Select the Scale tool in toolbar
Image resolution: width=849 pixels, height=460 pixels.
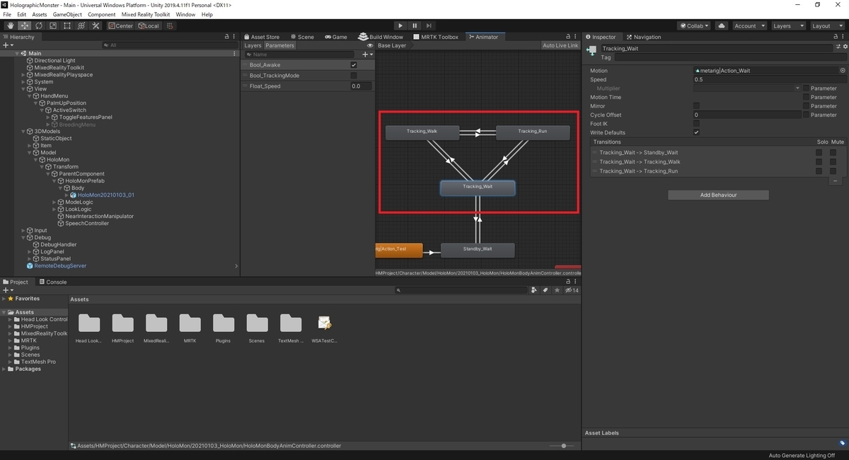tap(52, 25)
